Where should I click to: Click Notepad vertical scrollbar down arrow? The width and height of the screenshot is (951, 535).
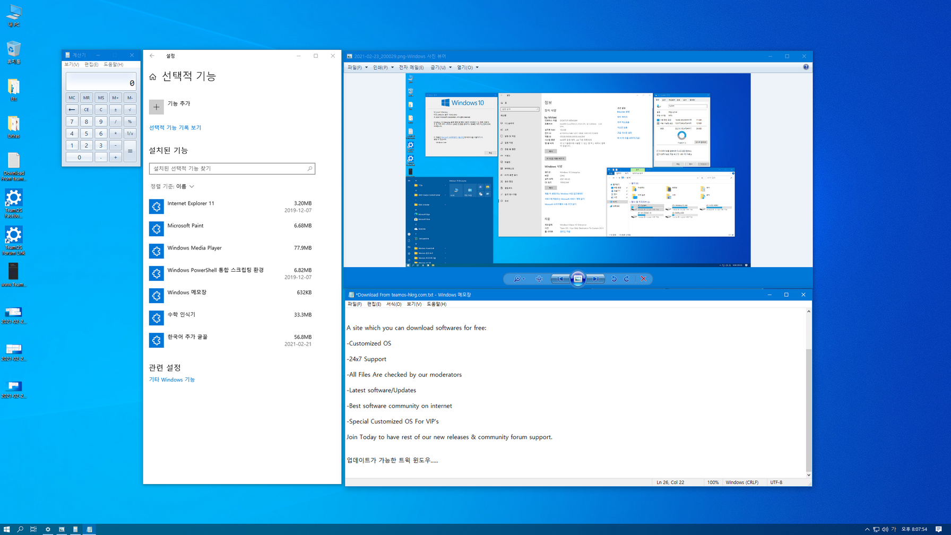point(808,475)
